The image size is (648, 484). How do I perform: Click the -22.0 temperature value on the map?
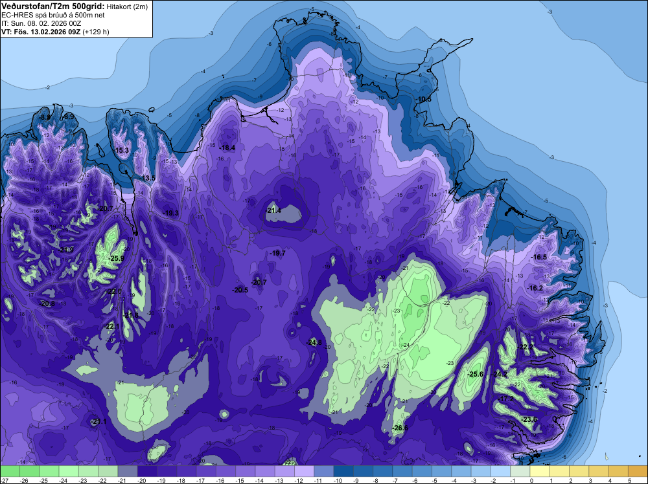pyautogui.click(x=113, y=291)
